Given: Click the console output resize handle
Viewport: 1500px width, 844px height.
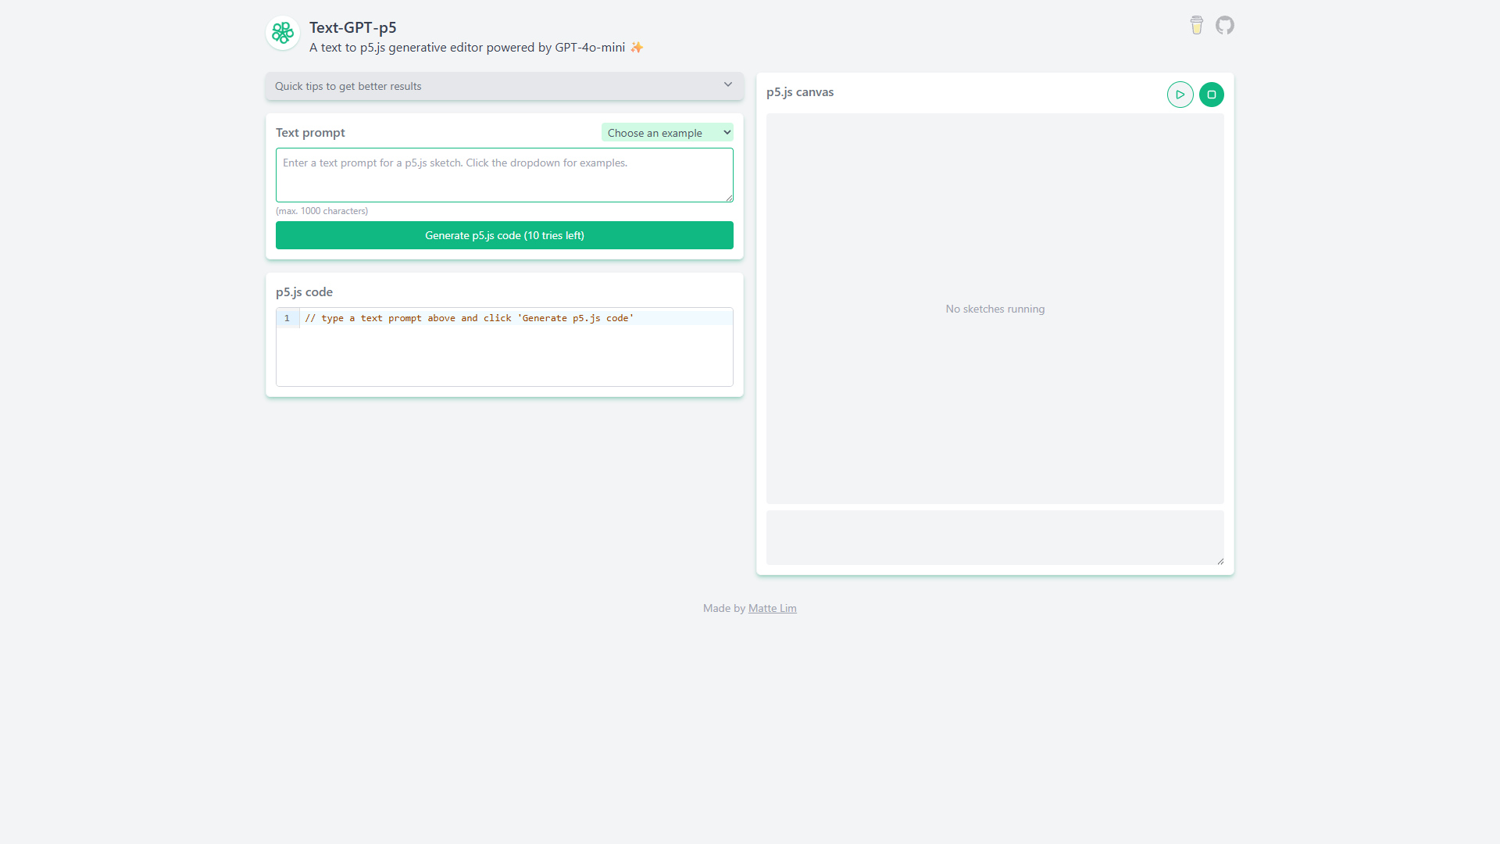Looking at the screenshot, I should pos(1220,561).
